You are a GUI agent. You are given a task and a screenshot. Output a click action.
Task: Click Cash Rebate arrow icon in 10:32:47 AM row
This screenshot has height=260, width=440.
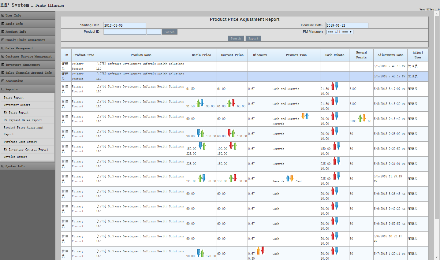335,236
